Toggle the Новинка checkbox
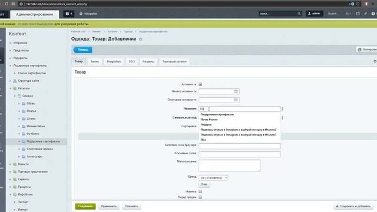Image resolution: width=377 pixels, height=212 pixels. pos(200,191)
